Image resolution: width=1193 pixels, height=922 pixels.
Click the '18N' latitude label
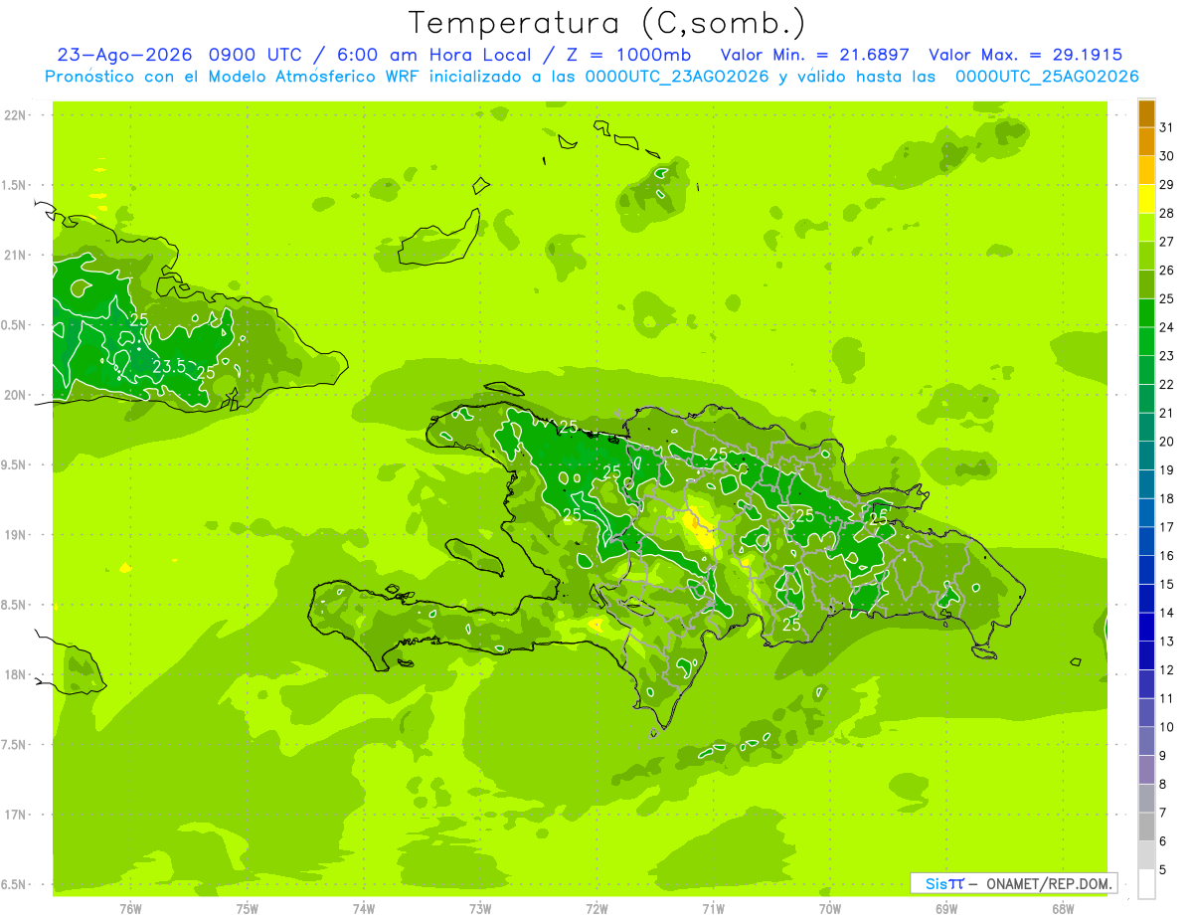click(x=16, y=675)
